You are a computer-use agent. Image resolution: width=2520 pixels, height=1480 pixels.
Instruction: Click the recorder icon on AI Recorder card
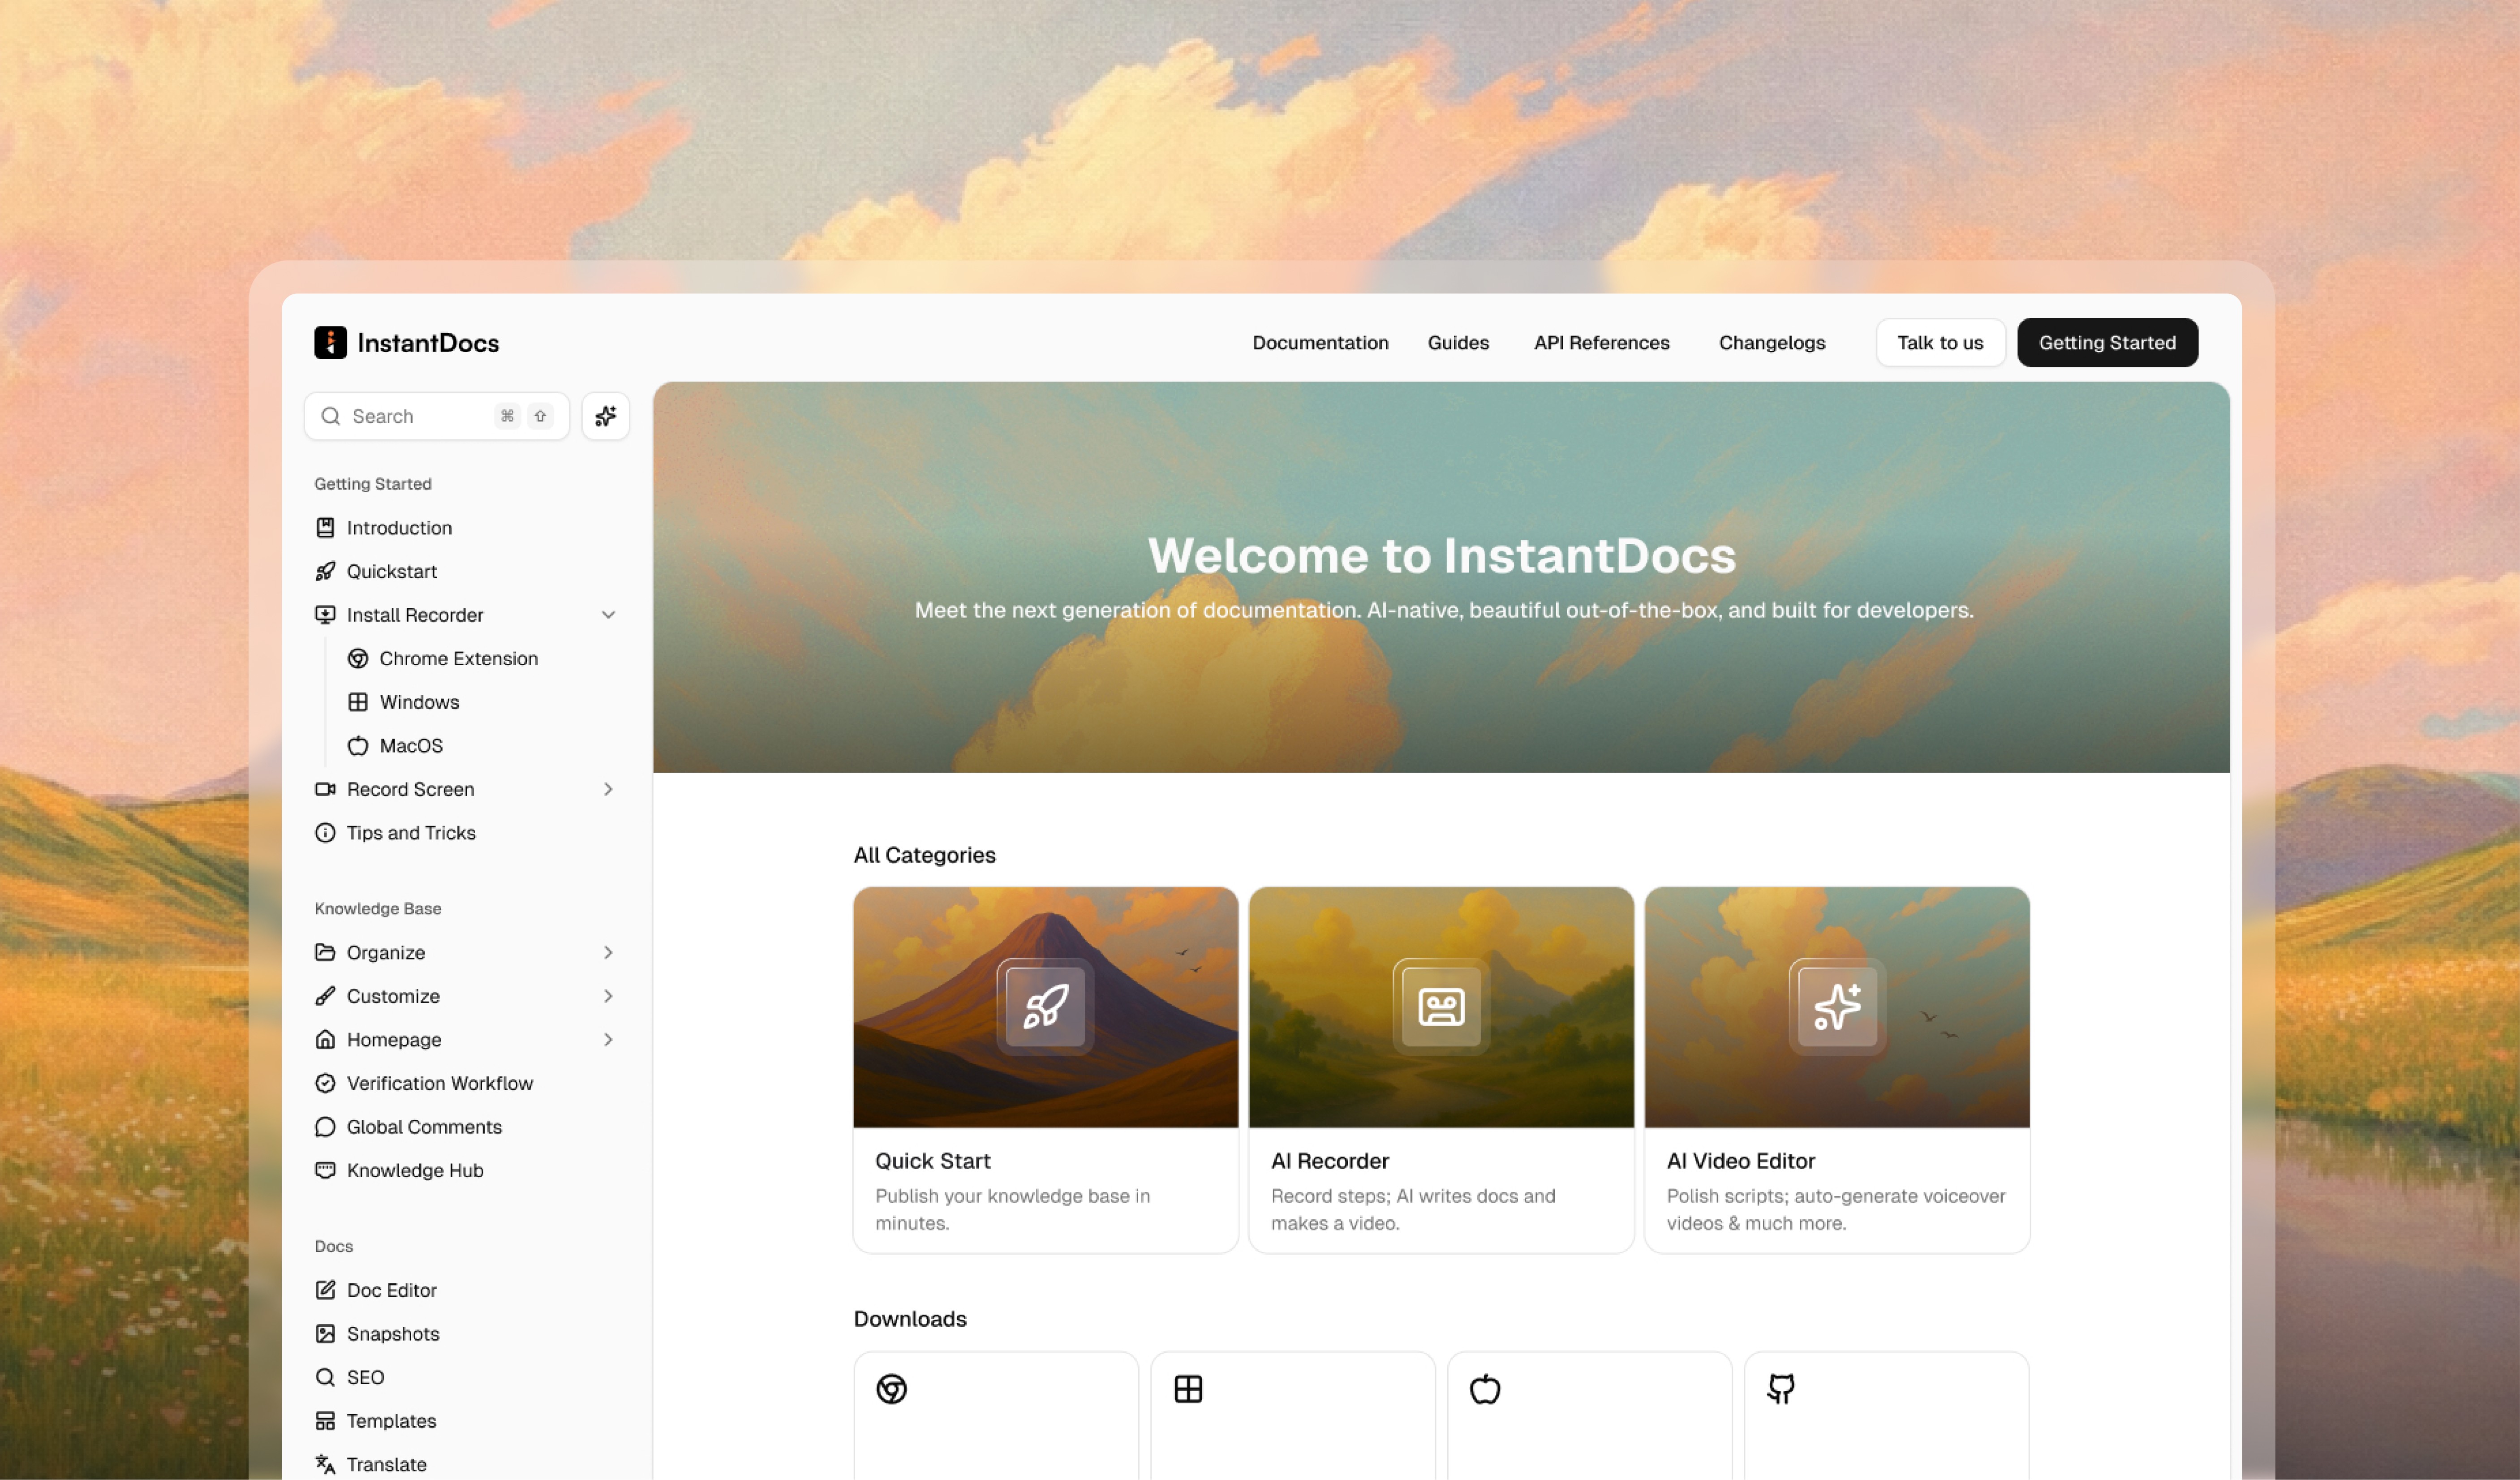click(x=1441, y=1007)
